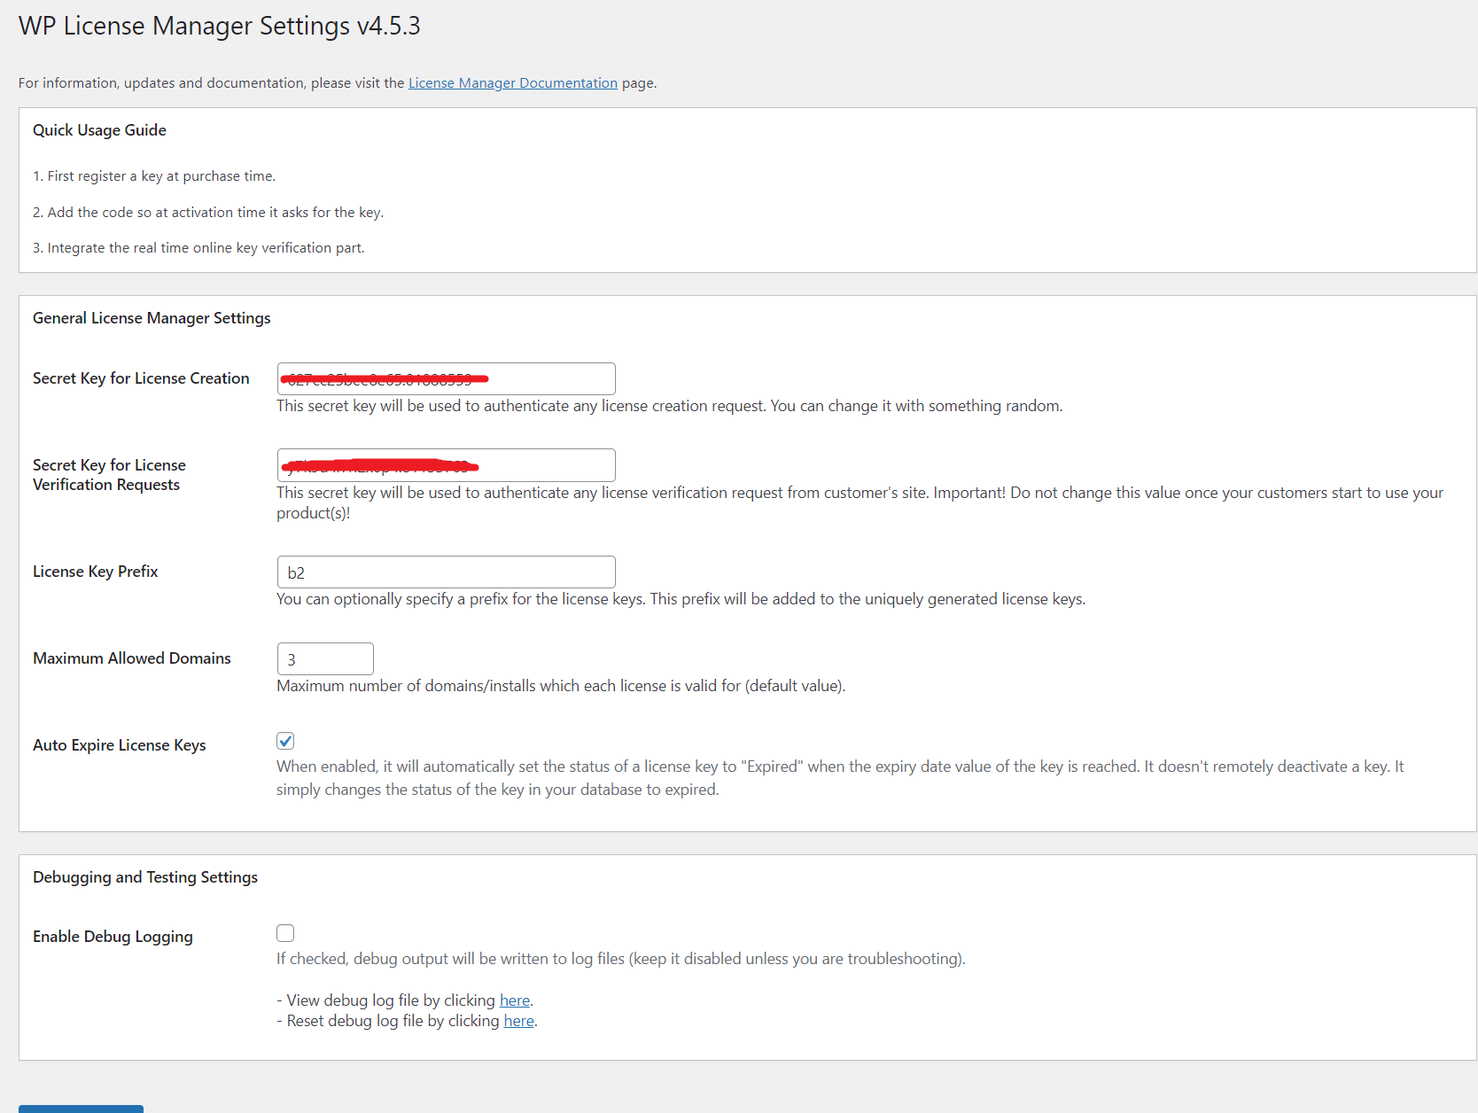Focus the License Key Prefix field containing b2
The image size is (1478, 1113).
click(446, 572)
